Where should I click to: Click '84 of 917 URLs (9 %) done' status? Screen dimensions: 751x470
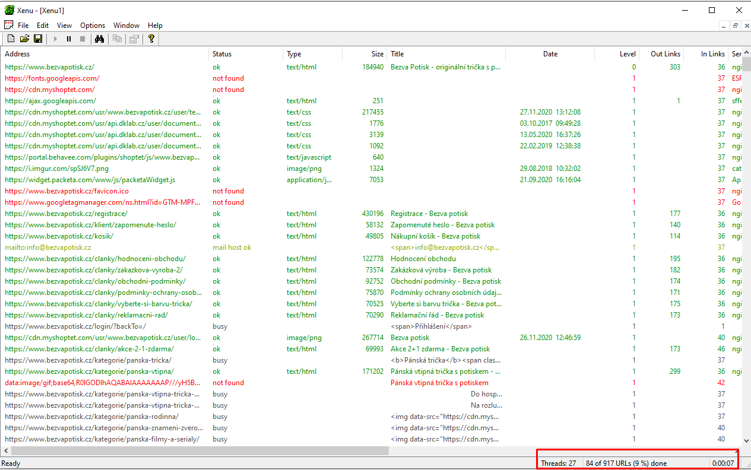(x=626, y=463)
